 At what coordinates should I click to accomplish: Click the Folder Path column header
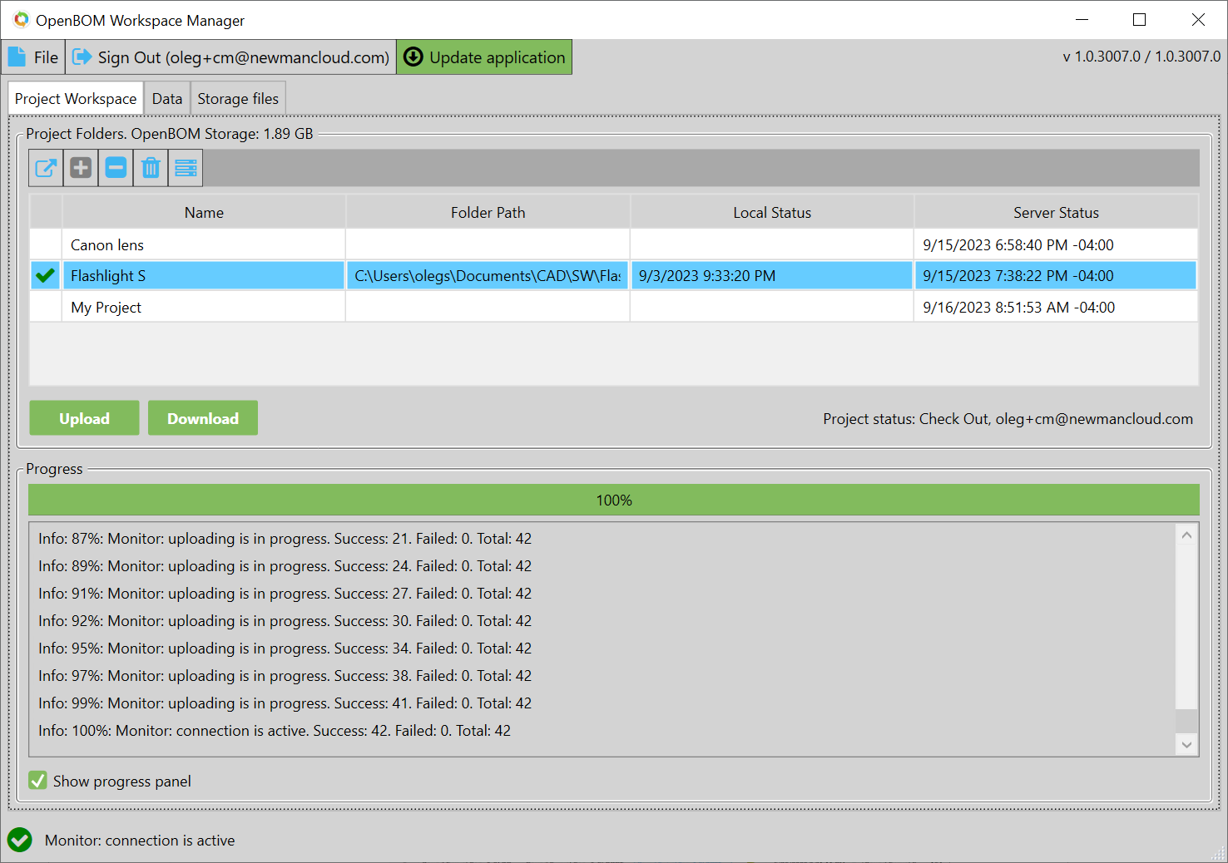[x=488, y=213]
